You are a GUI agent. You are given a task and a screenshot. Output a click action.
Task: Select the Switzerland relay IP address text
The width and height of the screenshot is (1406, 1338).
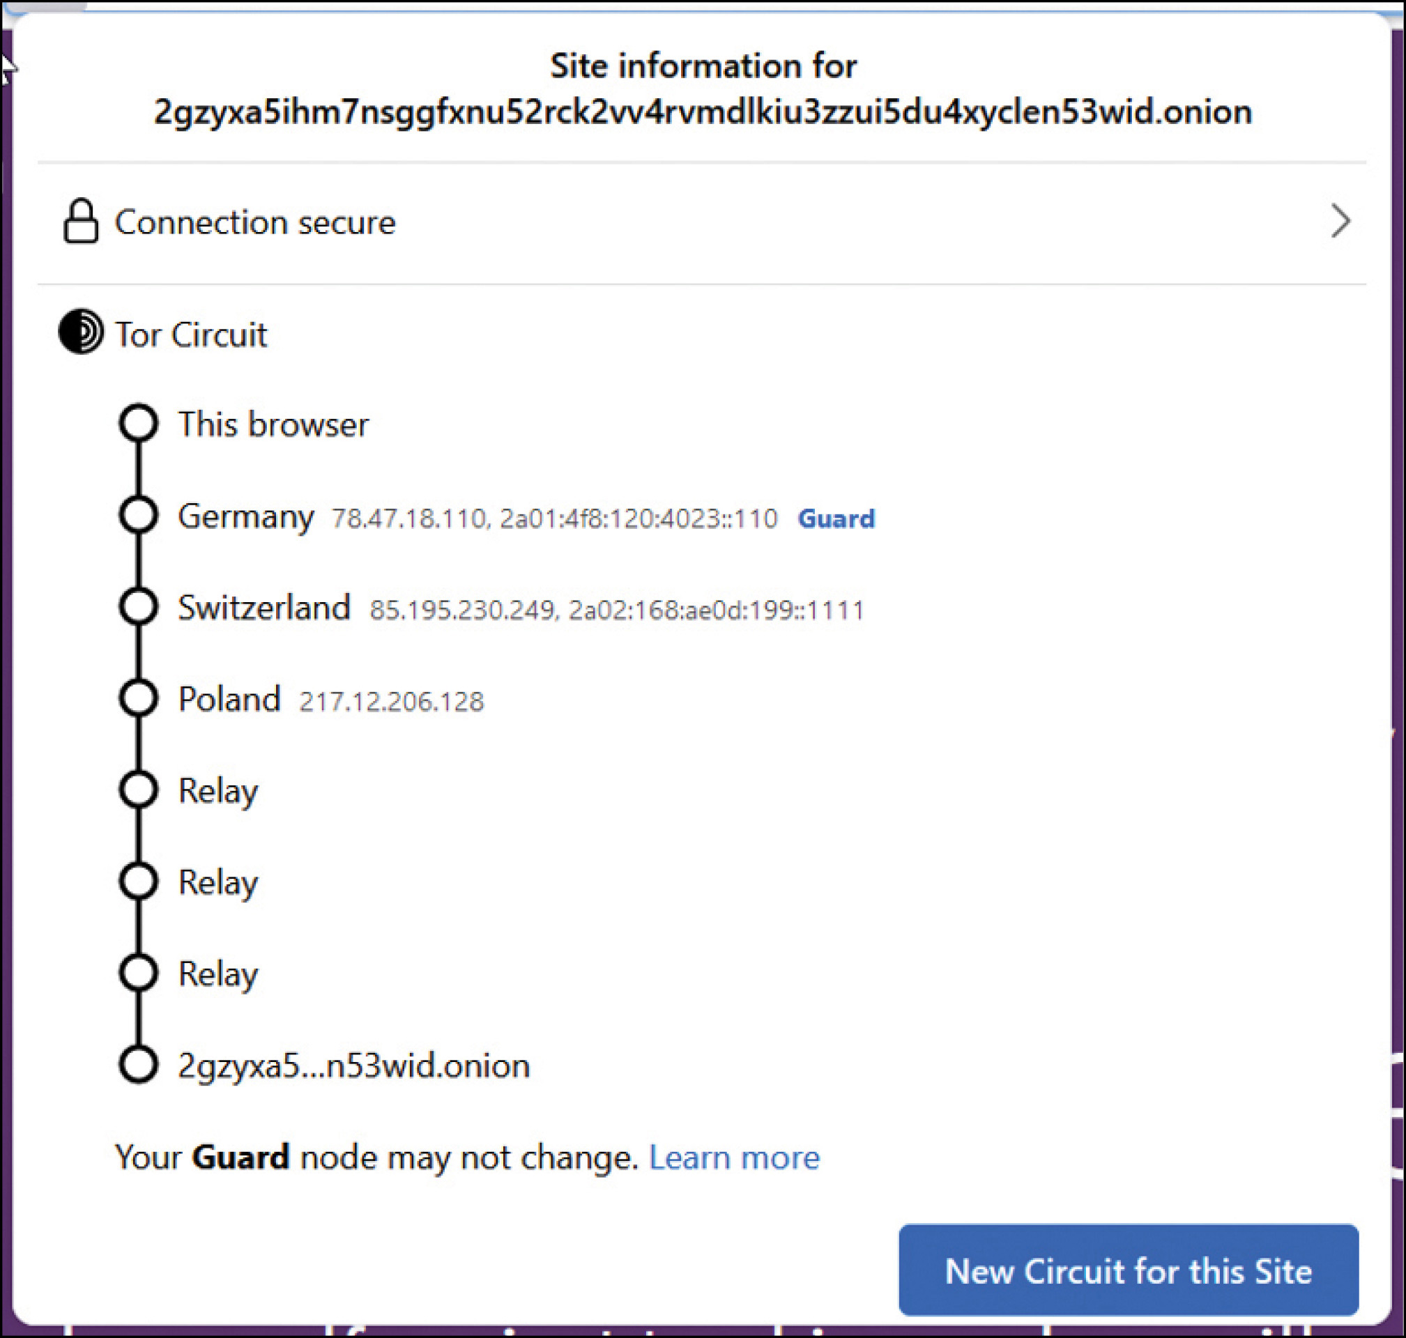(616, 610)
